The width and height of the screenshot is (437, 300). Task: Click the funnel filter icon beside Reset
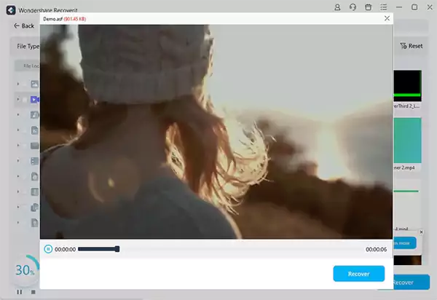tap(403, 46)
